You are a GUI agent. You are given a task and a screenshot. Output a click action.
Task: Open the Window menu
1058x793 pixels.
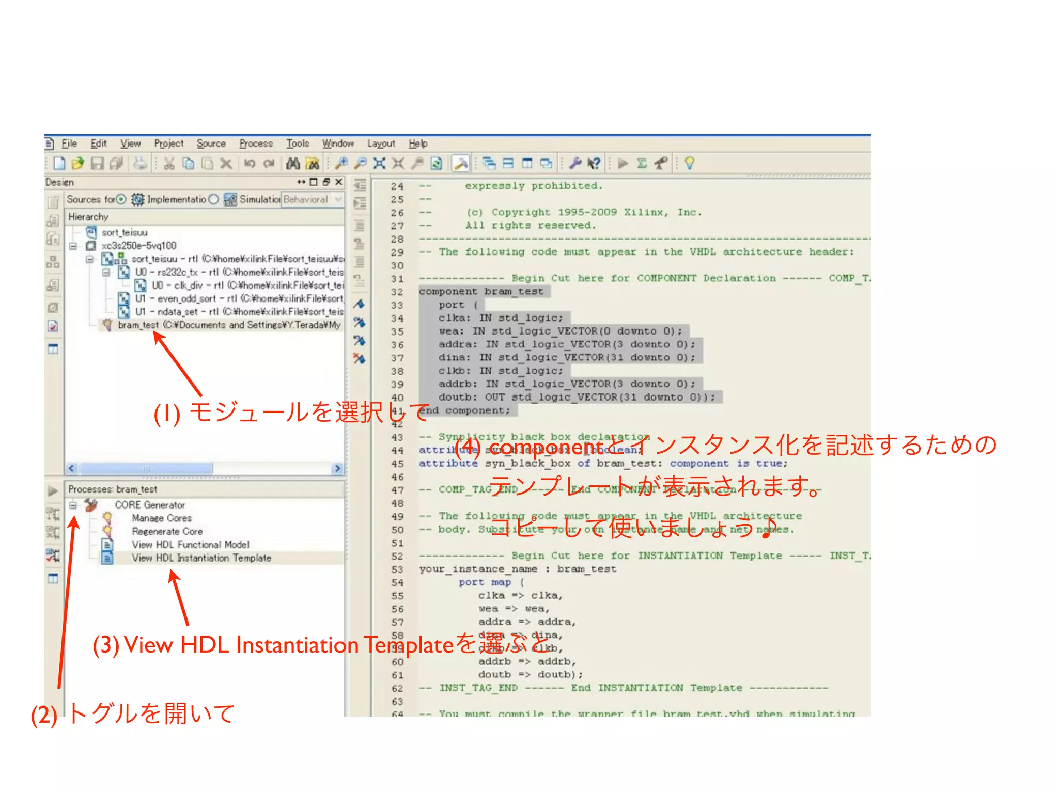pyautogui.click(x=338, y=144)
